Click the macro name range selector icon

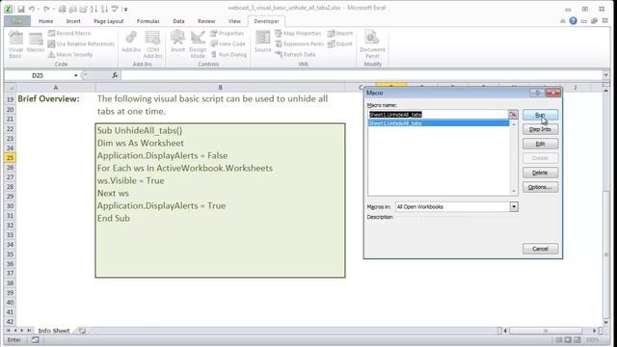click(x=513, y=114)
